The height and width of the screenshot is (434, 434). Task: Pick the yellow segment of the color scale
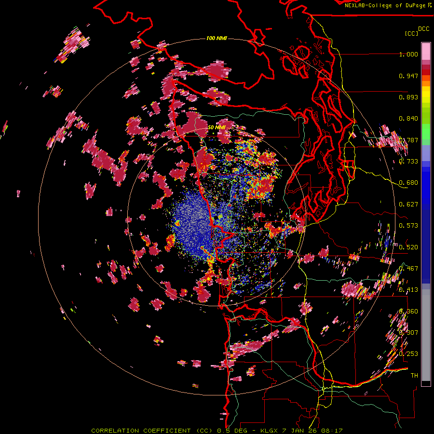pyautogui.click(x=426, y=95)
